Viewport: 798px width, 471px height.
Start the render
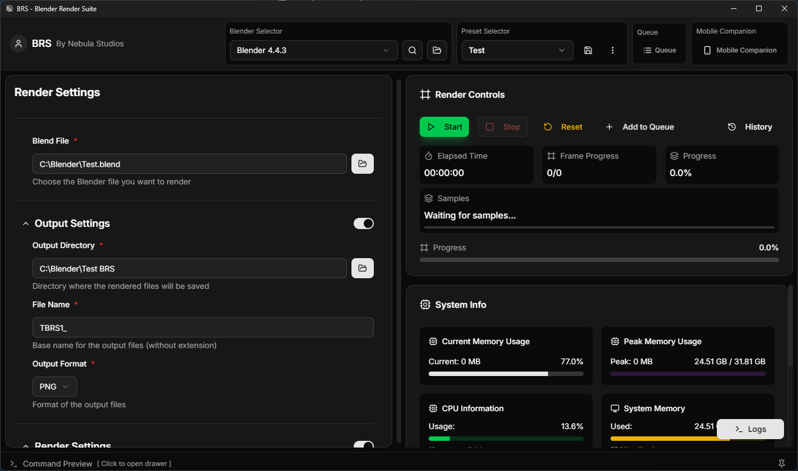(x=444, y=127)
